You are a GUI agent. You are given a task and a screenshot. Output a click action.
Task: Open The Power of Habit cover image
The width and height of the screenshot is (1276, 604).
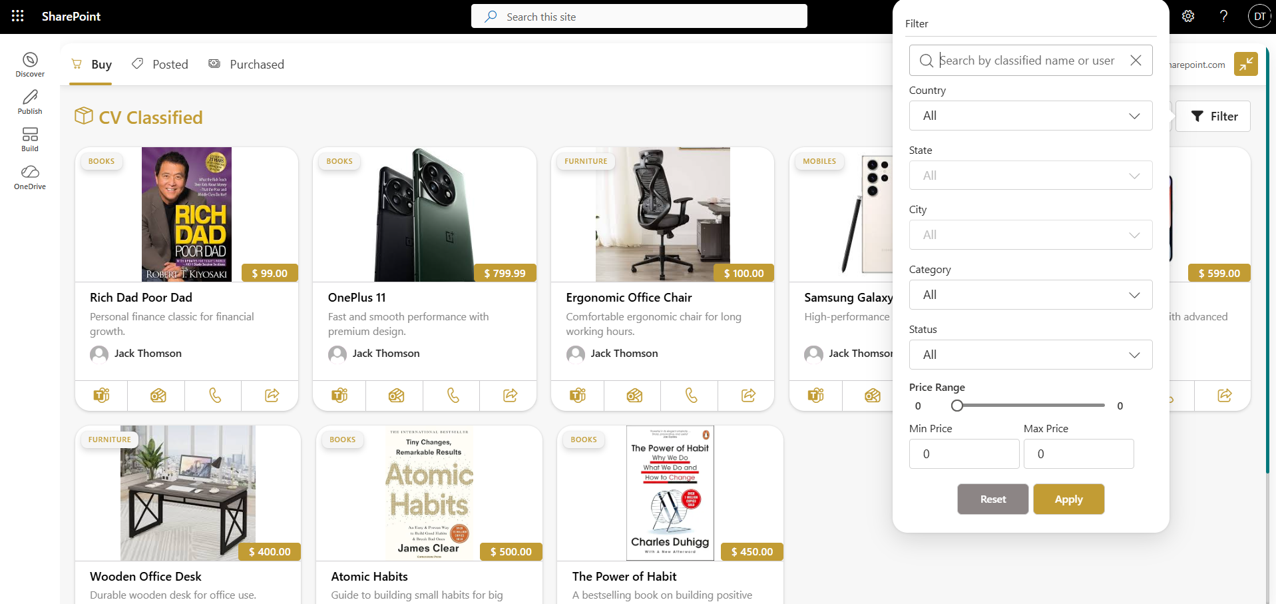[670, 493]
